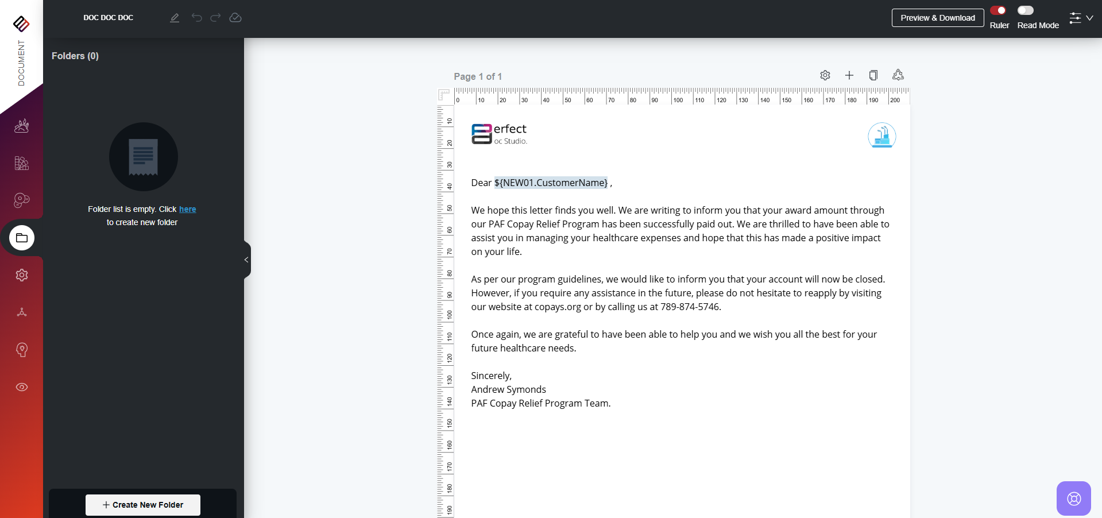Click the pencil rename icon beside the document title
The height and width of the screenshot is (518, 1102).
175,18
